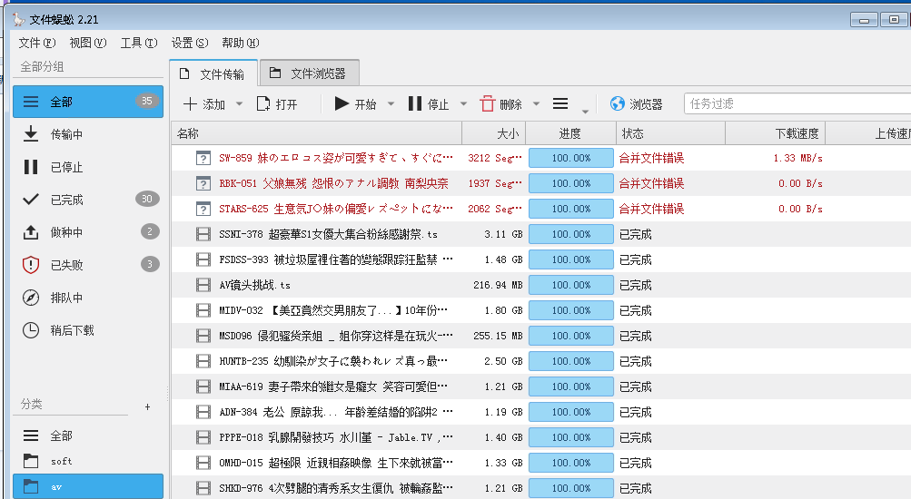Click the 开始 start button

point(355,103)
